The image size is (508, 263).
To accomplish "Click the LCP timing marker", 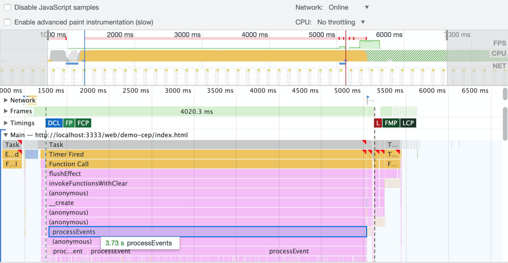I will [408, 123].
